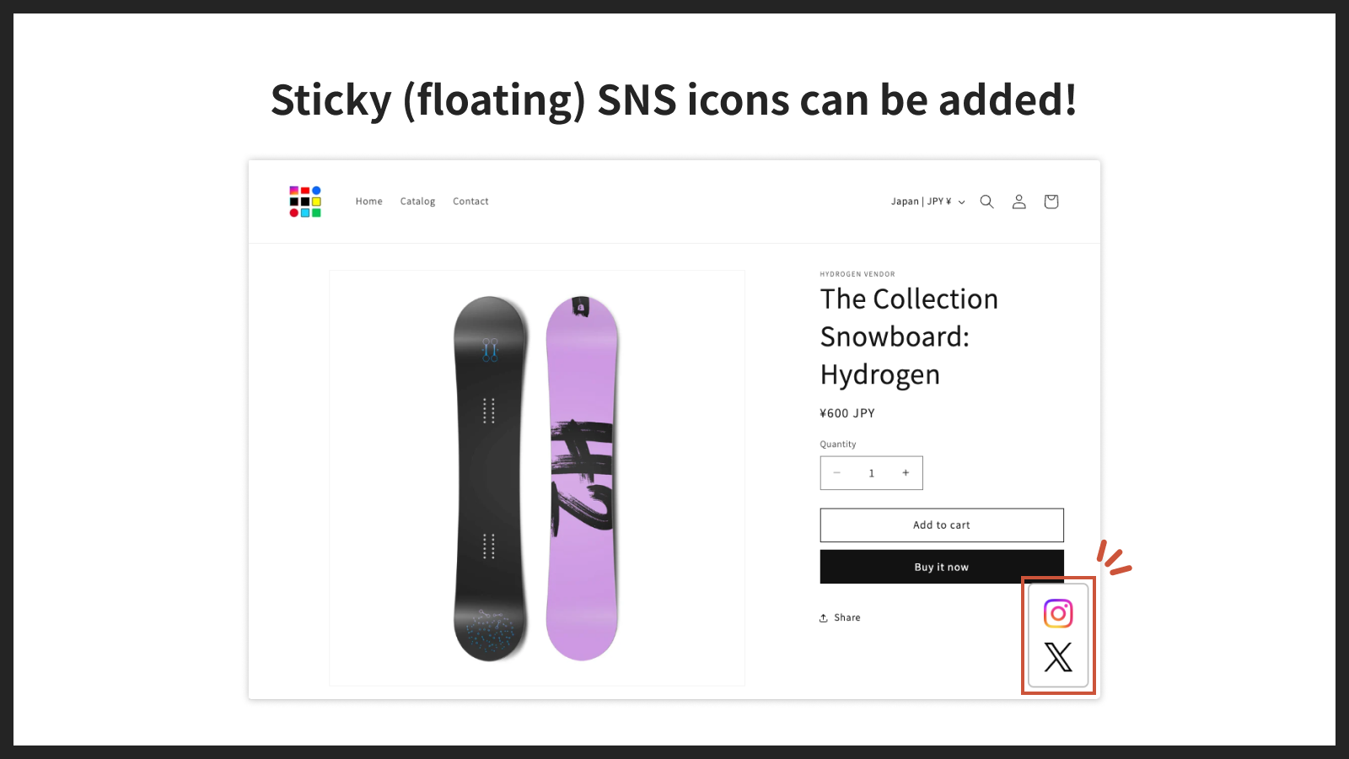Click into the quantity number field
This screenshot has width=1349, height=759.
(x=872, y=473)
